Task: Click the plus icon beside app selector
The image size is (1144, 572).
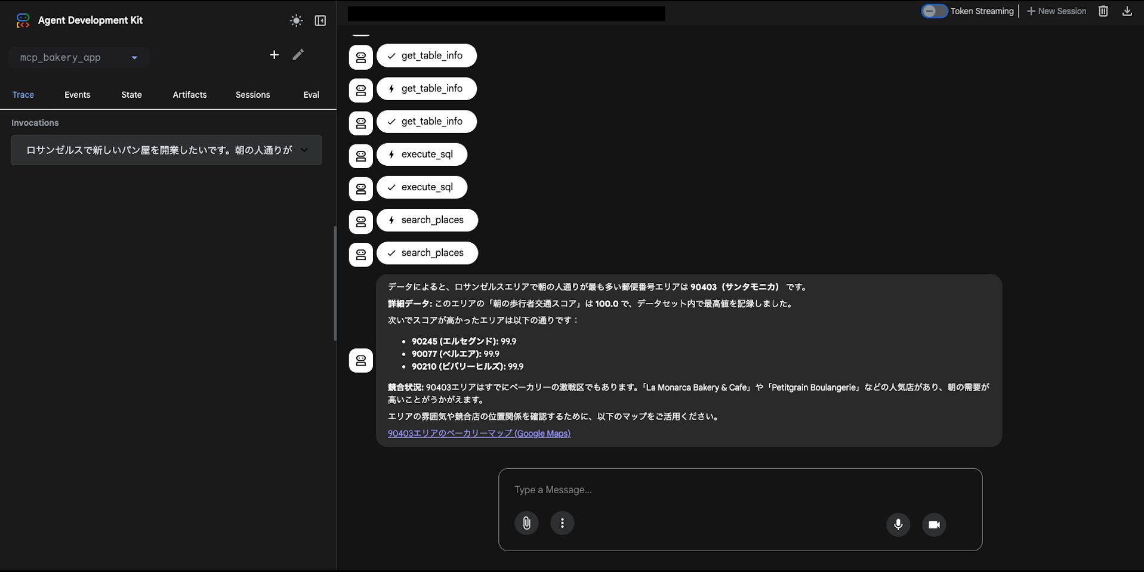Action: click(274, 55)
